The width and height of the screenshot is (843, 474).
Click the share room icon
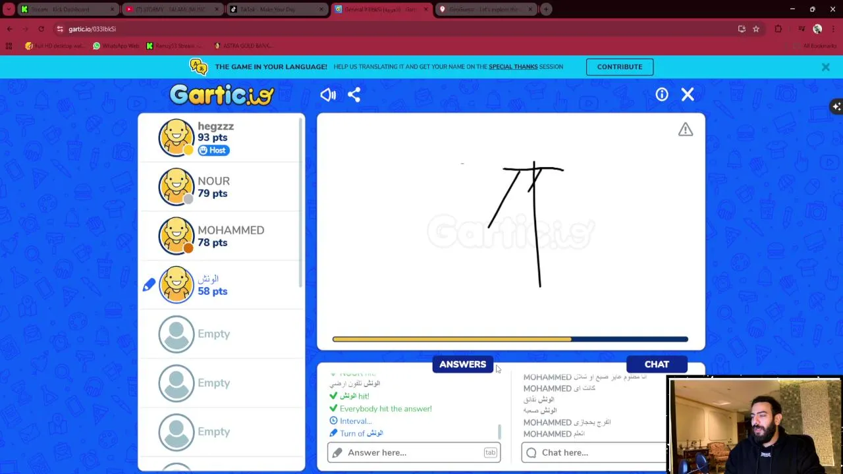[x=354, y=95]
